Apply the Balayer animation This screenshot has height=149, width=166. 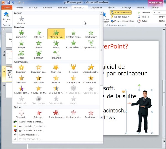click(x=21, y=44)
